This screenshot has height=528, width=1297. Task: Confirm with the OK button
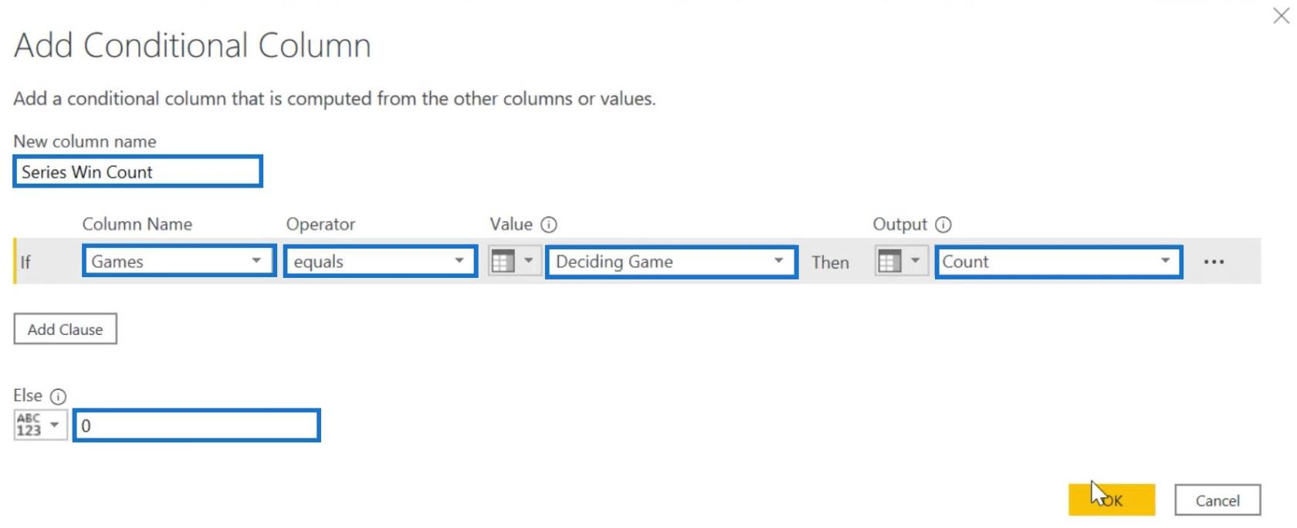1112,499
